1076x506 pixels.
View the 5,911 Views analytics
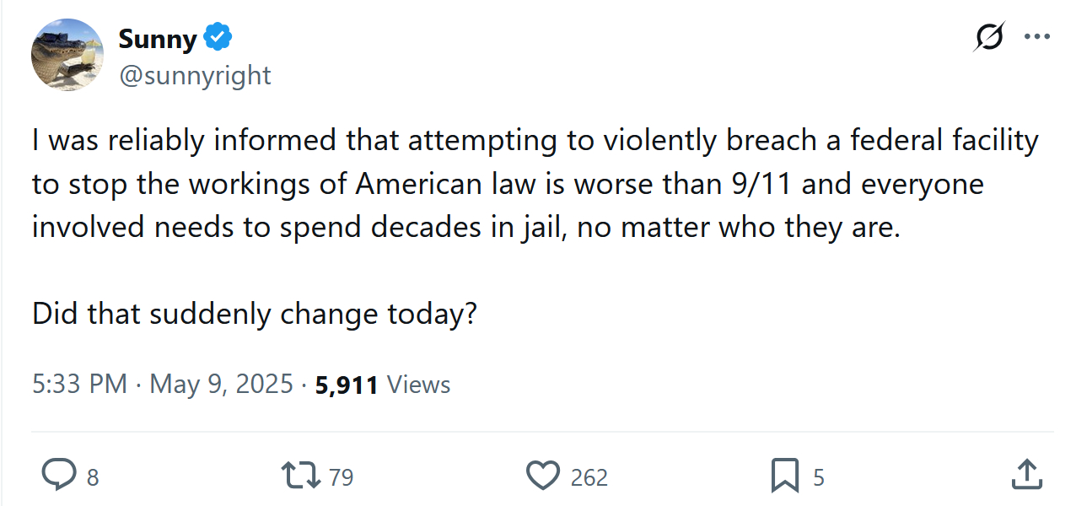(383, 385)
